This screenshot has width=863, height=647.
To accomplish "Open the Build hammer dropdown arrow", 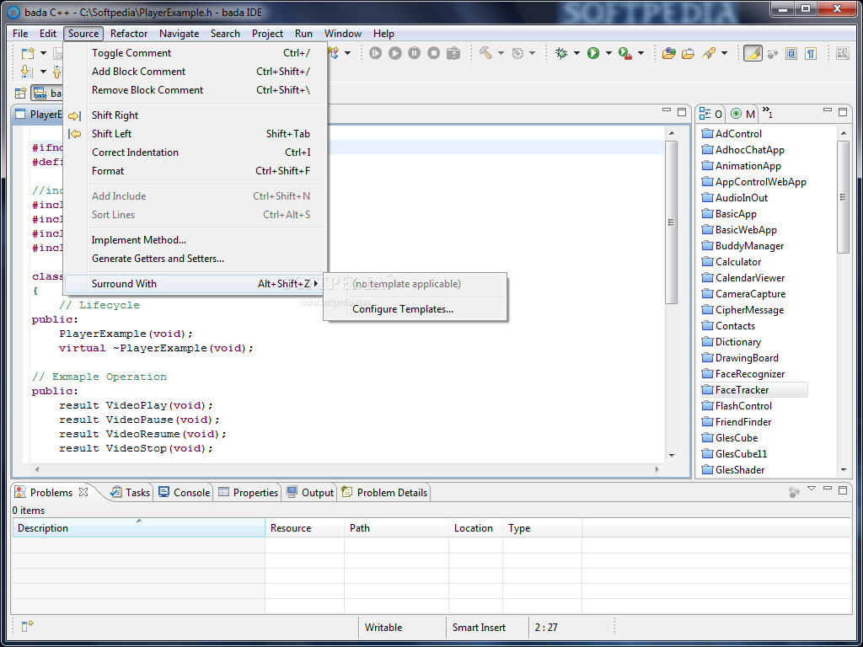I will pos(501,53).
